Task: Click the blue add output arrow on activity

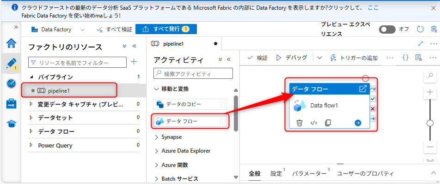Action: point(358,123)
